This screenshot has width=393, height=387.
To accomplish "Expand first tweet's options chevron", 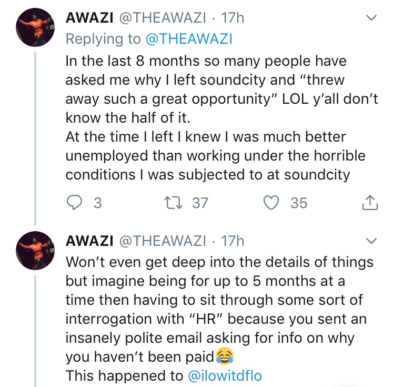I will 371,18.
